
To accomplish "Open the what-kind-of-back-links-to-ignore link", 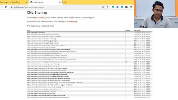I will coord(46,96).
